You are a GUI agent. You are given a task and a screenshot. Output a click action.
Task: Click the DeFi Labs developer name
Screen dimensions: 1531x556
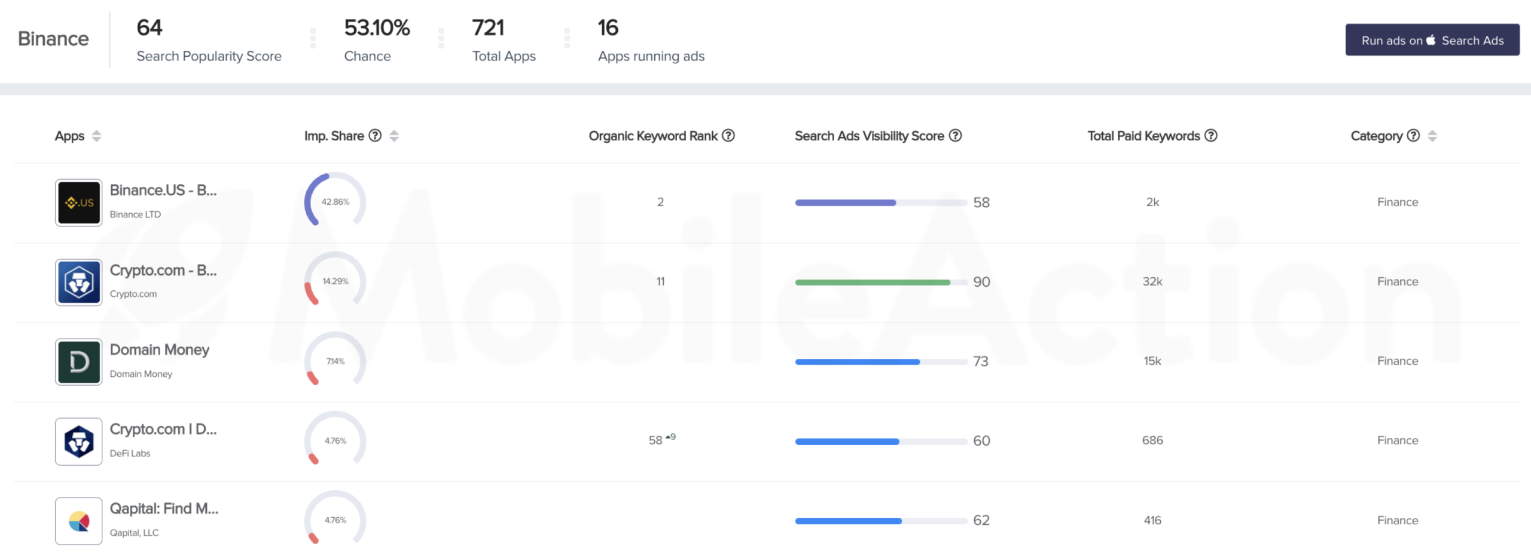click(130, 453)
